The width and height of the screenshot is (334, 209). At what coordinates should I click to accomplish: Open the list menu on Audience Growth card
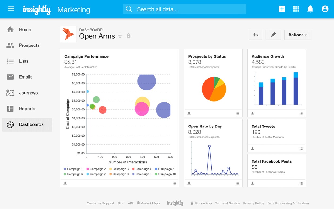[301, 113]
